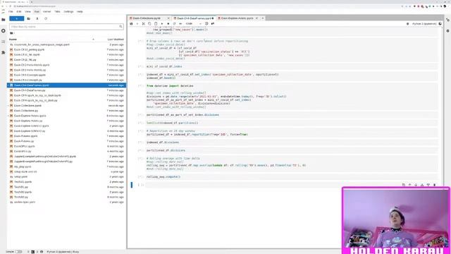This screenshot has width=451, height=254.
Task: Open the cell type Code dropdown
Action: [193, 23]
